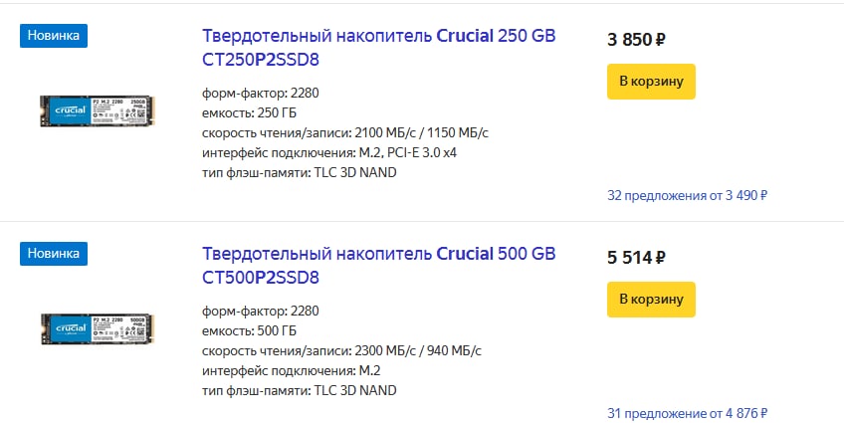Open the Crucial 250 GB CT250P2SSD8 product thumbnail

(98, 110)
